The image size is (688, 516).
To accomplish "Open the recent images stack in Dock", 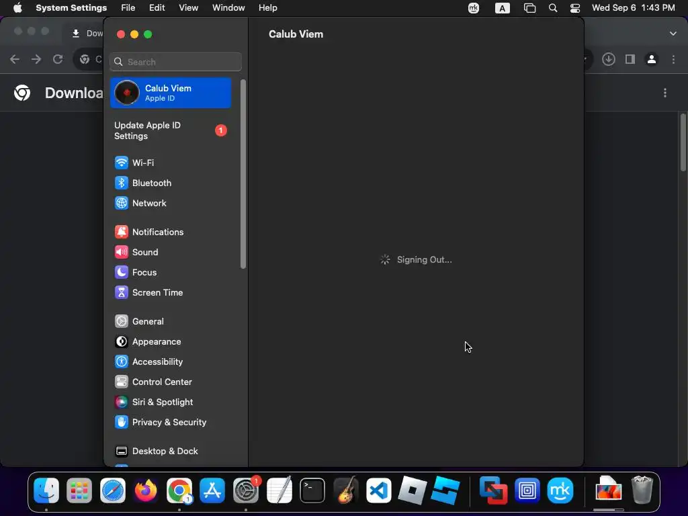I will (x=608, y=489).
